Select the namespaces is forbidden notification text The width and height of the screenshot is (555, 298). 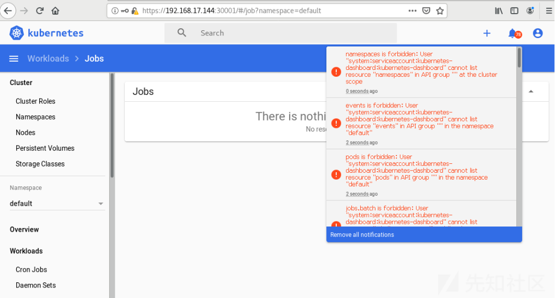[421, 68]
